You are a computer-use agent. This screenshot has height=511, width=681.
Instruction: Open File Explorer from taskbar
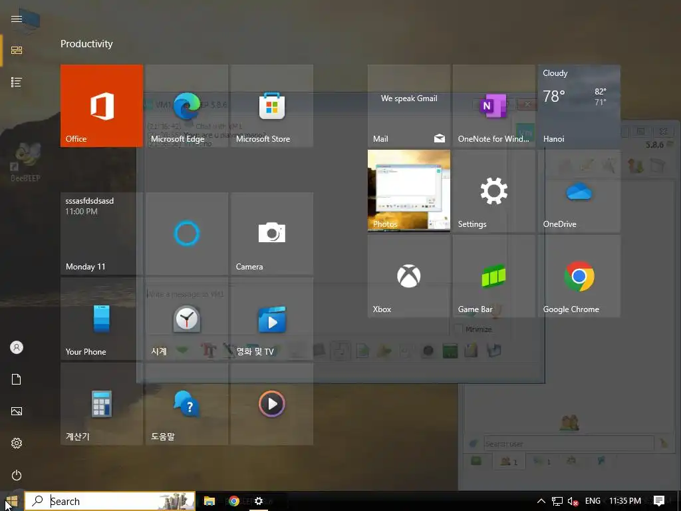tap(209, 501)
